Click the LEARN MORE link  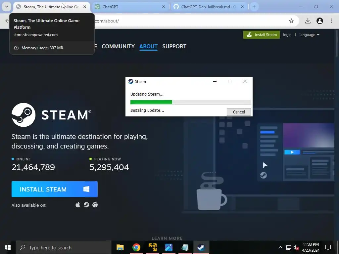(x=167, y=238)
